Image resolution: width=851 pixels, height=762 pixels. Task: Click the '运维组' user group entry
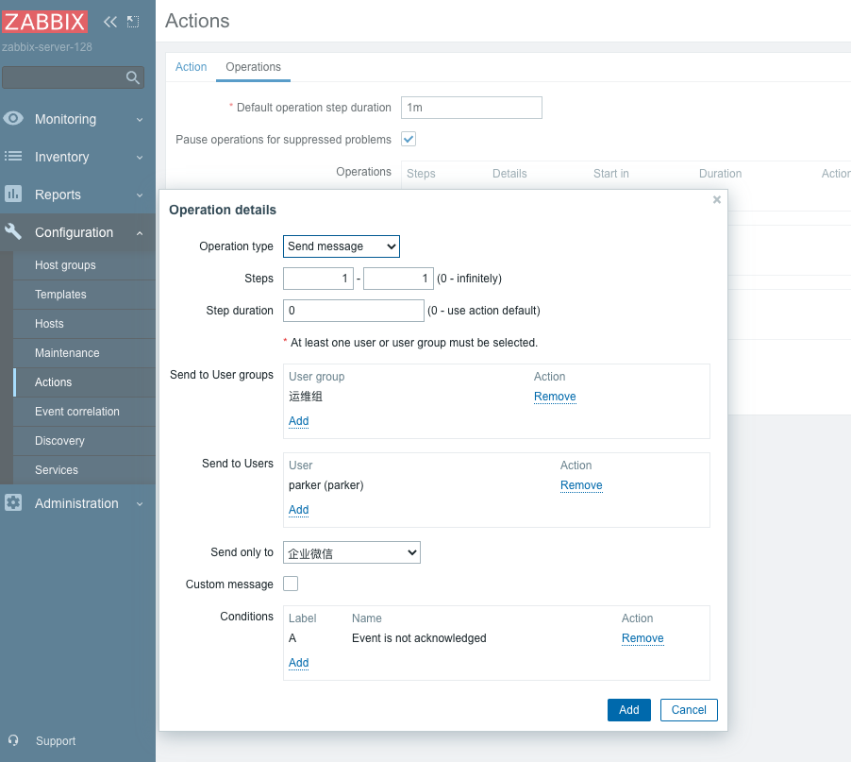[306, 397]
